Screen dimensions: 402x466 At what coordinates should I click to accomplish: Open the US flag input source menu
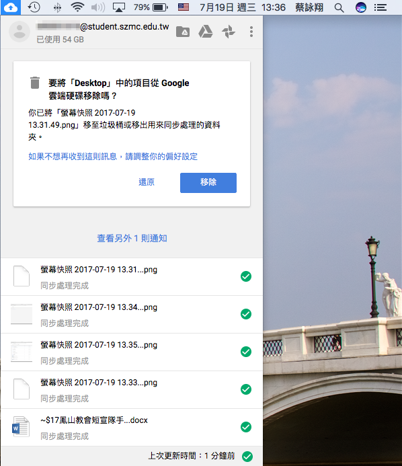coord(184,7)
